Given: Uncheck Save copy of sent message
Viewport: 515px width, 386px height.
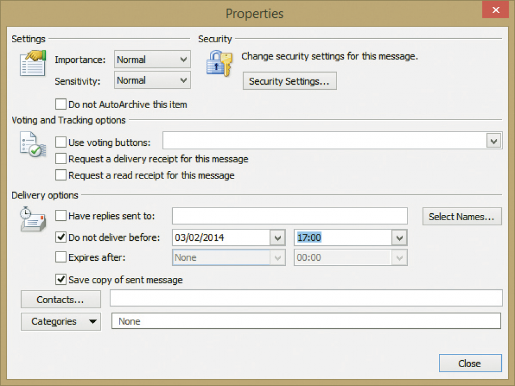Looking at the screenshot, I should tap(61, 279).
